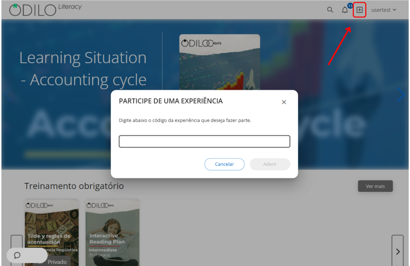410x266 pixels.
Task: Open the chat bubble icon
Action: coord(17,255)
